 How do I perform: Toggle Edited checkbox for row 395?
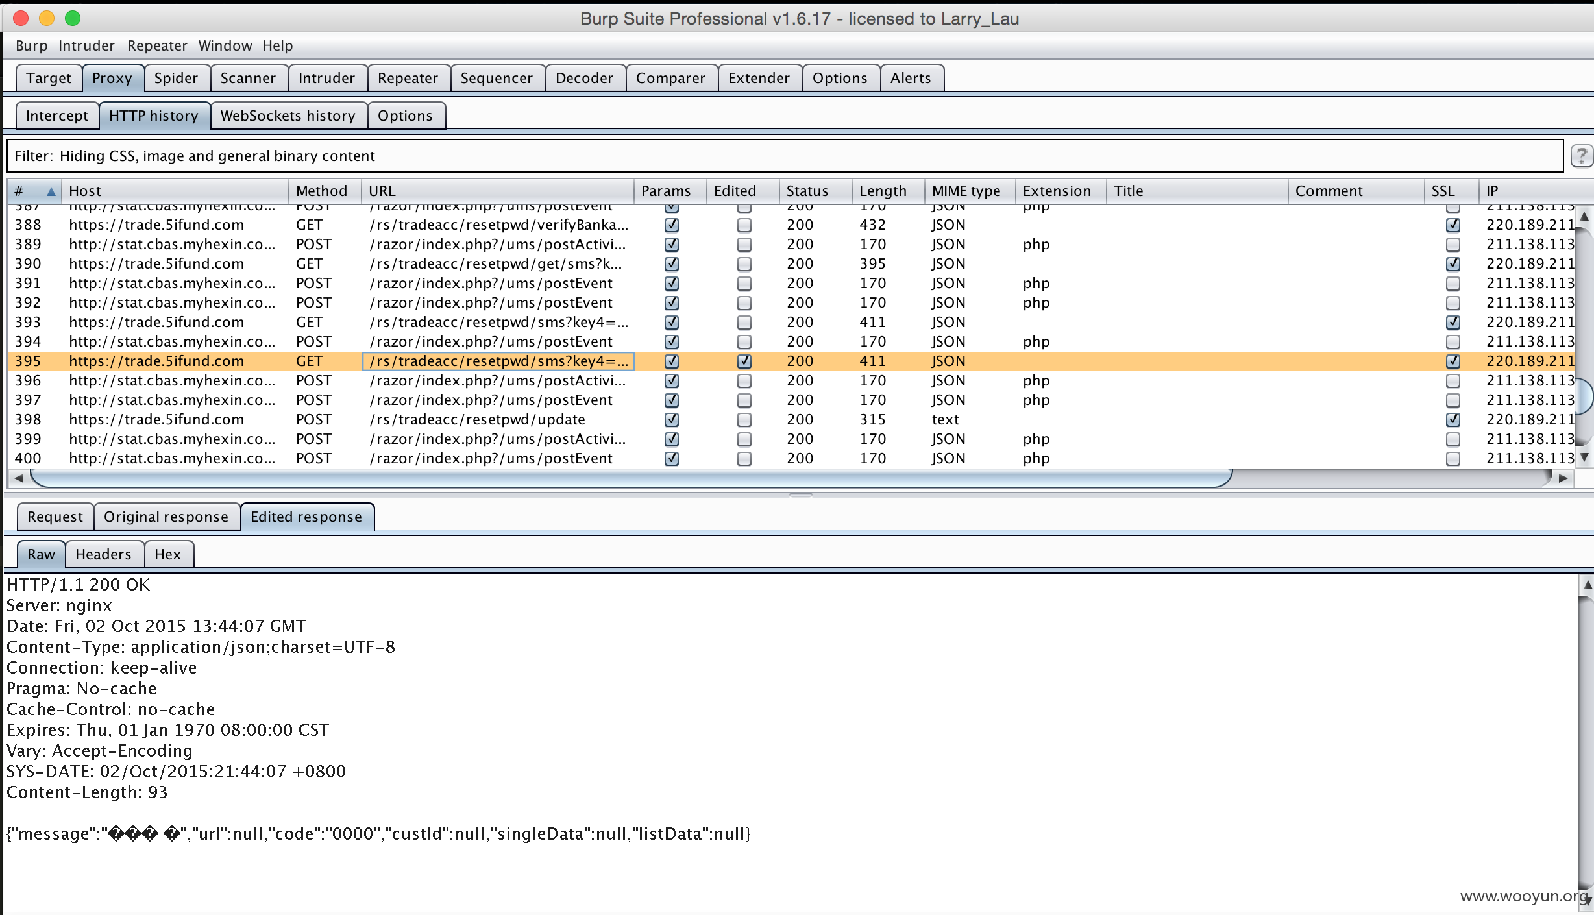coord(744,361)
